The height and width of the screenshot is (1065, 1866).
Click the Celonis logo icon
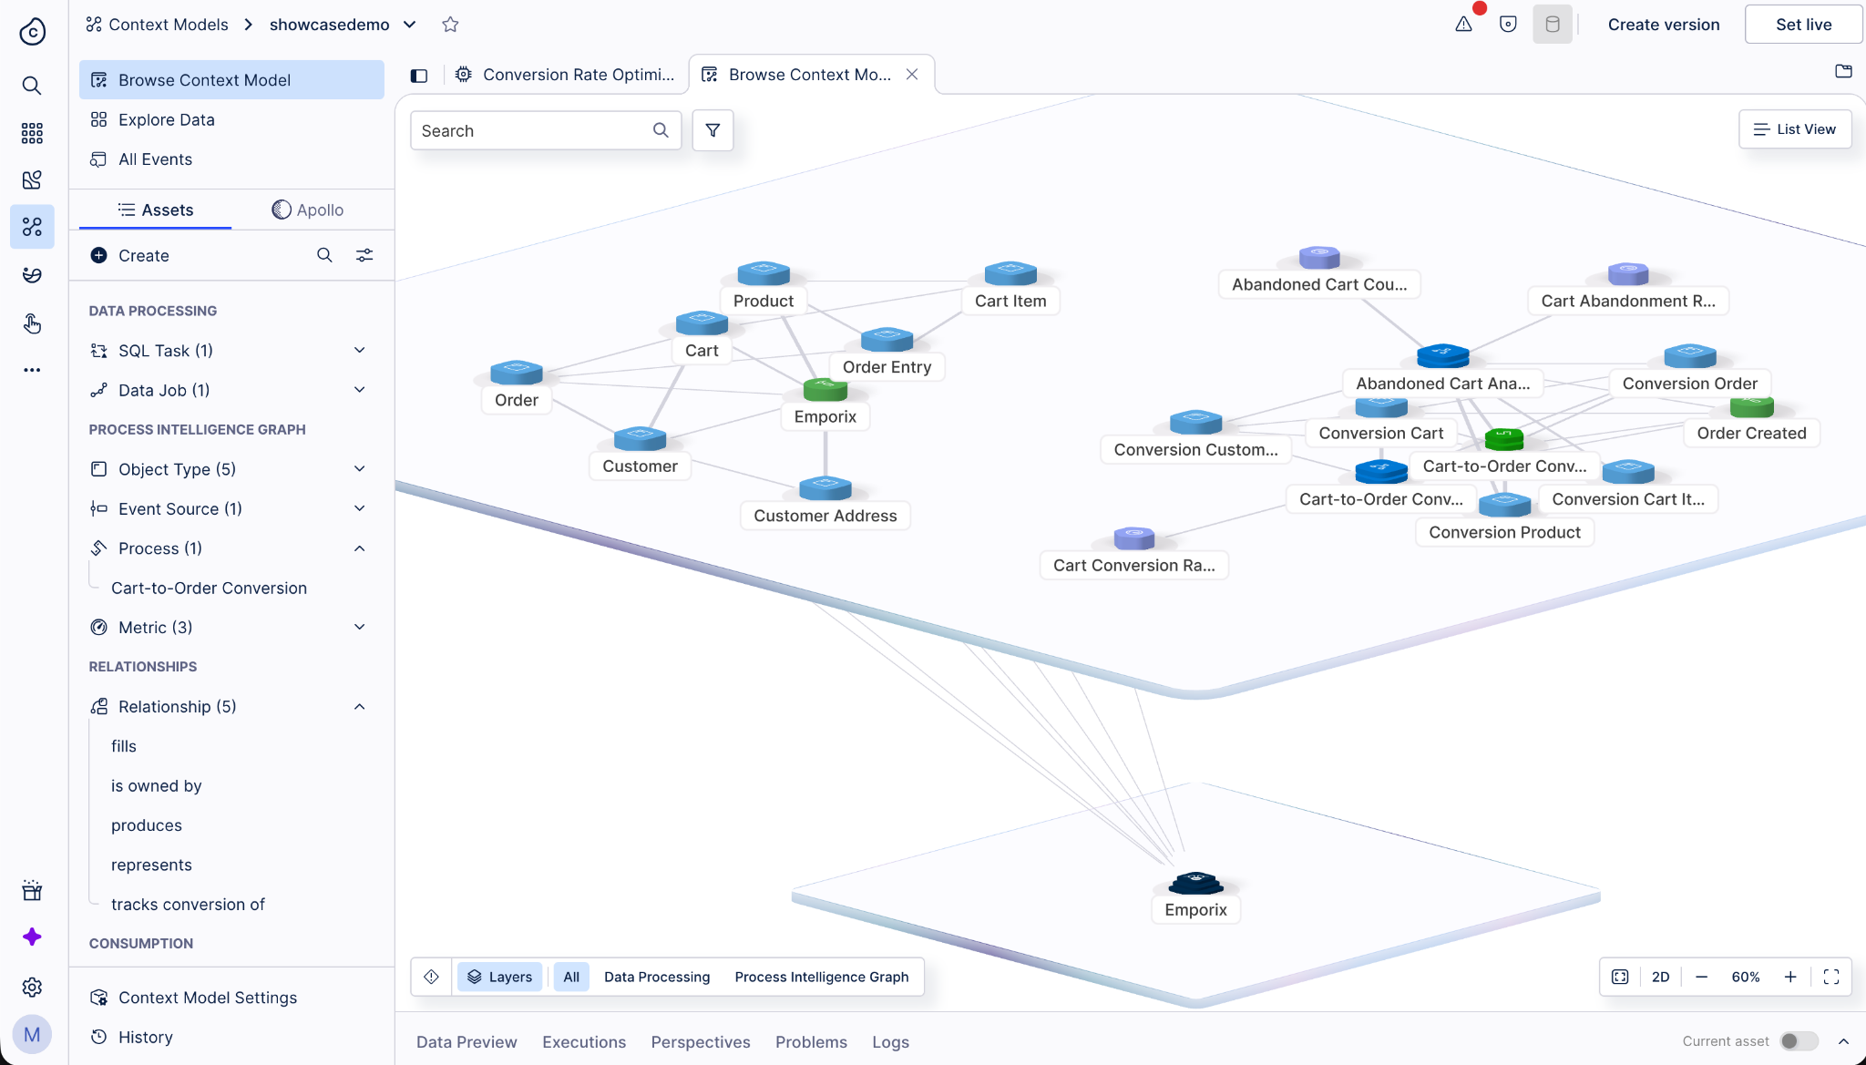(32, 31)
